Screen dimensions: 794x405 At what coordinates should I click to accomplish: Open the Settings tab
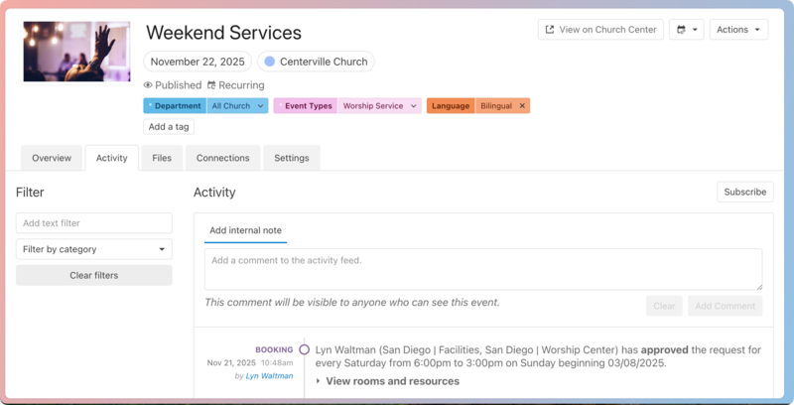coord(292,158)
